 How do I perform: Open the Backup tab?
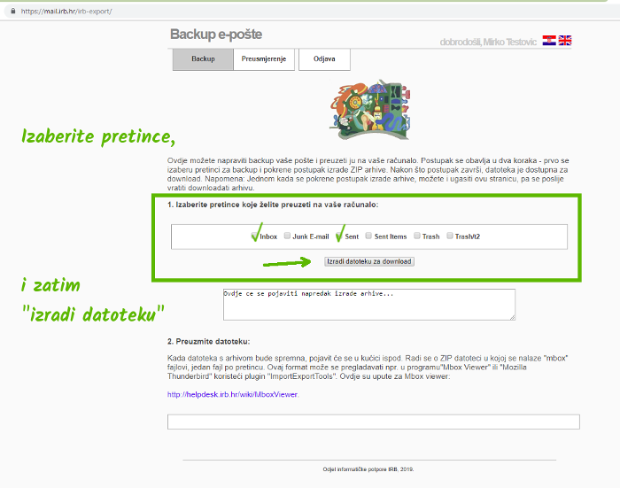coord(203,60)
